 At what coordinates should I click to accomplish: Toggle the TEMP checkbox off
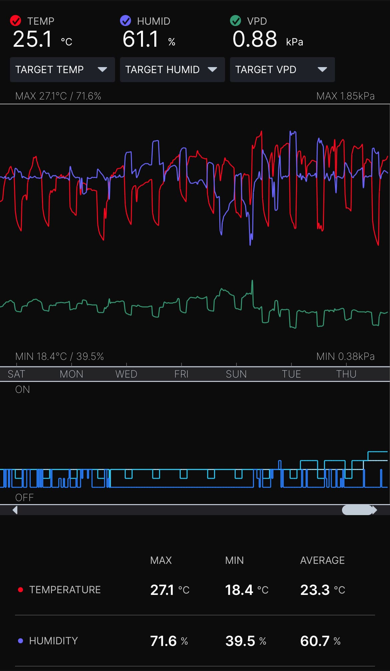(x=16, y=21)
